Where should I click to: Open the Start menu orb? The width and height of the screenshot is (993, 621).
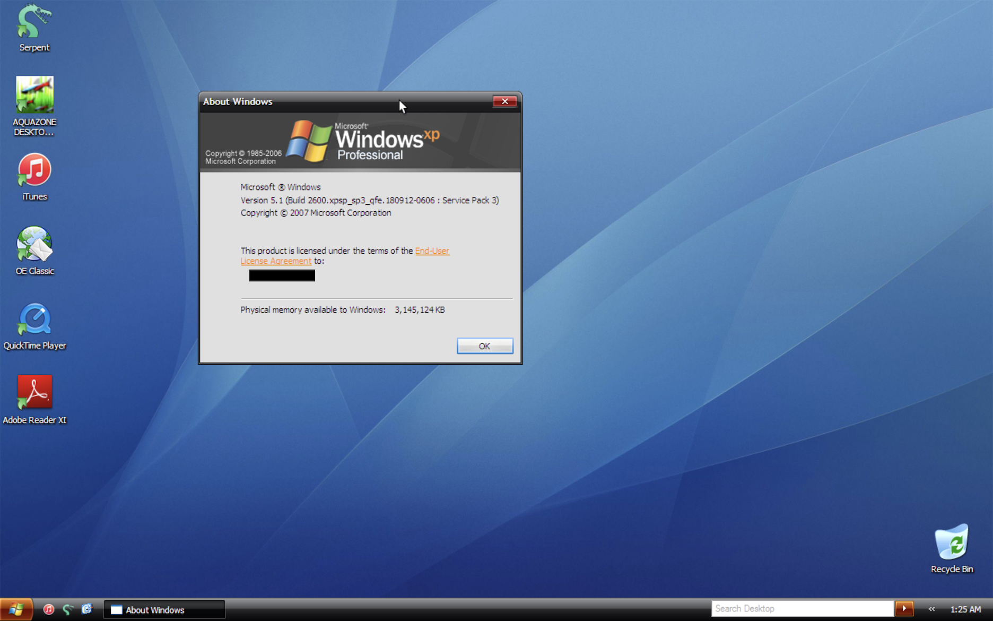tap(16, 609)
